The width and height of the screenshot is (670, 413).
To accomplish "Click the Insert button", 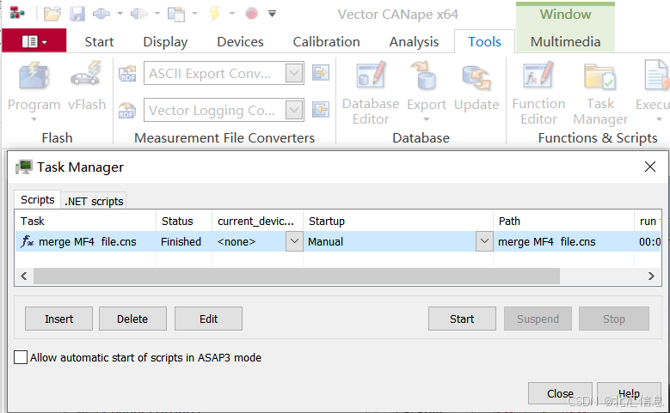I will point(59,319).
